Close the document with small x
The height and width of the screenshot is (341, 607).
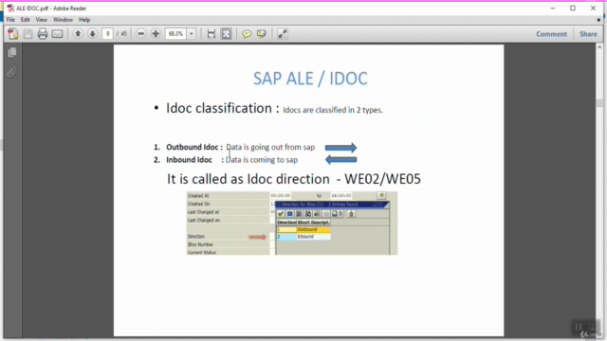pyautogui.click(x=598, y=20)
